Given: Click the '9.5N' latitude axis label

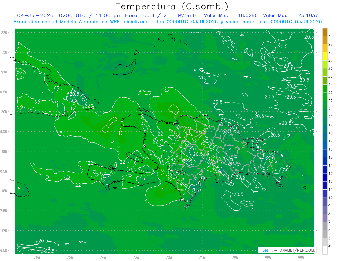Looking at the screenshot, I should point(4,131).
